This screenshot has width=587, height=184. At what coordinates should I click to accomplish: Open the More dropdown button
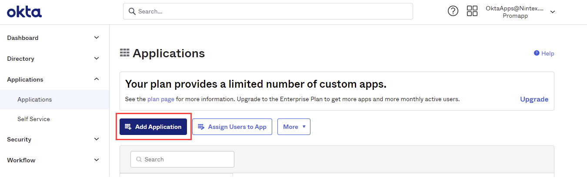(x=294, y=127)
